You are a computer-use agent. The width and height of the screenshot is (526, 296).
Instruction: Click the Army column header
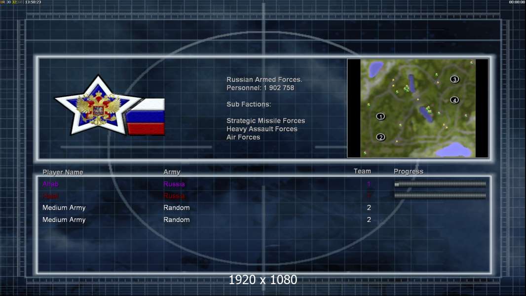pos(172,172)
